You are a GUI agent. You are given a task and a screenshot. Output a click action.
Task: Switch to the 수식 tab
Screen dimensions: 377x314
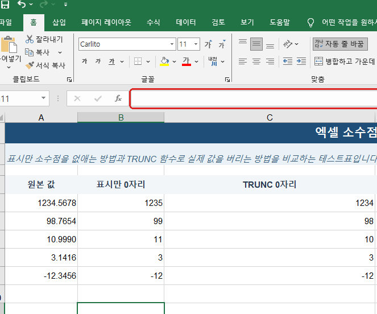(x=154, y=22)
